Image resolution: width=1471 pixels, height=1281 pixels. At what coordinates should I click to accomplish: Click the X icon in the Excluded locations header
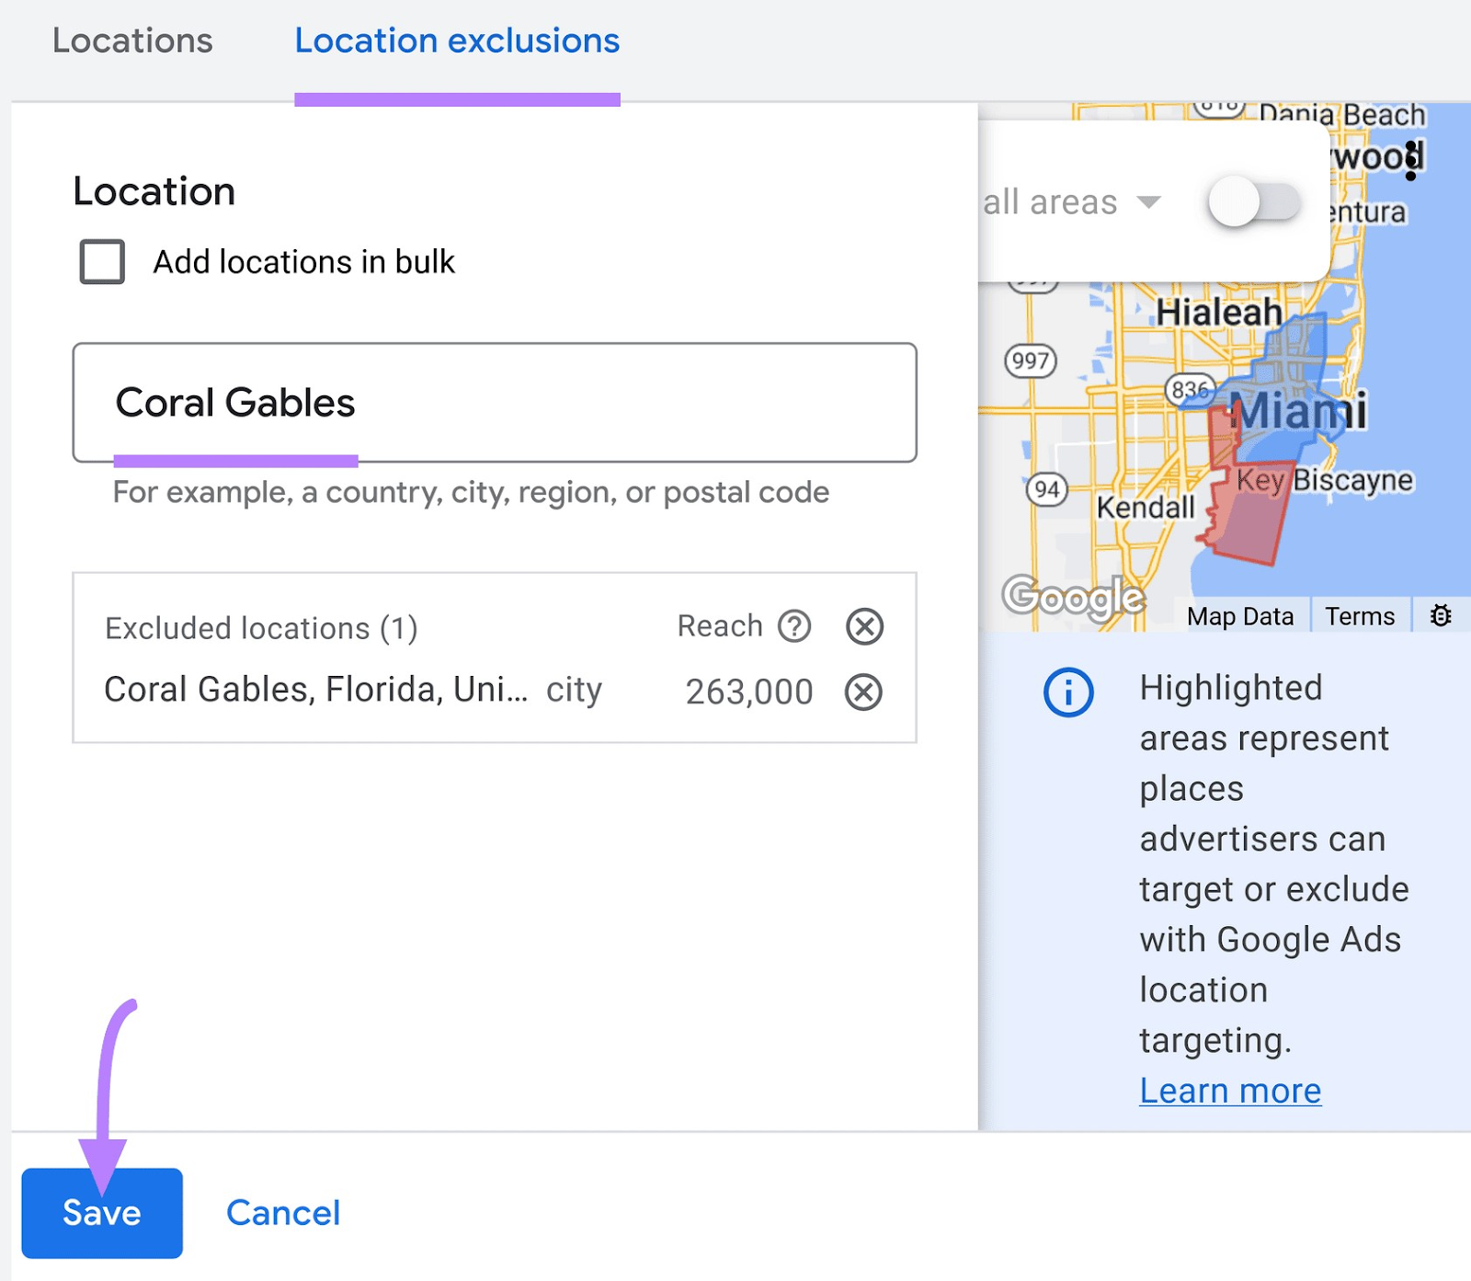pyautogui.click(x=862, y=626)
